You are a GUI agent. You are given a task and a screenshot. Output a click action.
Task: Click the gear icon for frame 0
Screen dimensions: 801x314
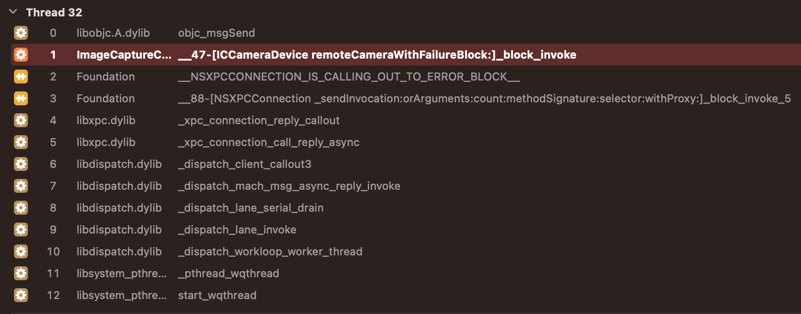click(x=21, y=33)
